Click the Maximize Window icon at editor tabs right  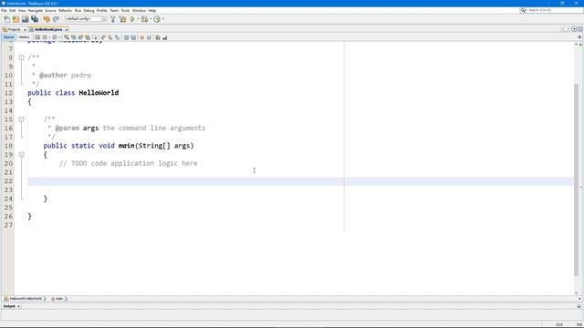pos(580,28)
